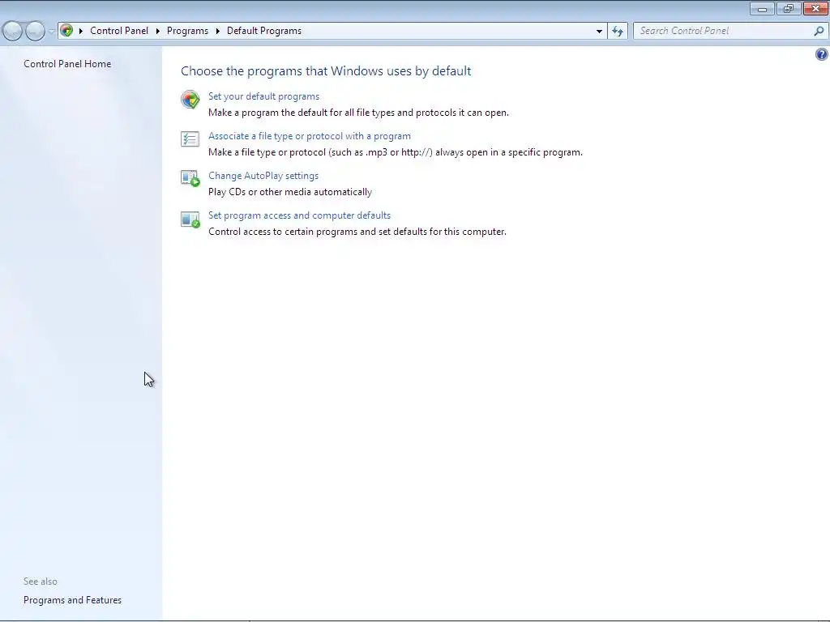Click text 'Play CDs or other media automatically'

click(290, 192)
